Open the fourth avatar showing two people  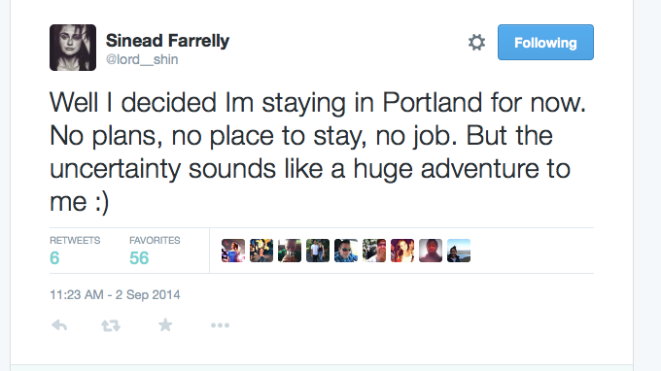pyautogui.click(x=318, y=251)
